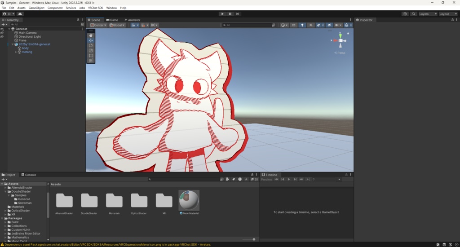The height and width of the screenshot is (247, 460).
Task: Switch to the Console tab
Action: [28, 175]
